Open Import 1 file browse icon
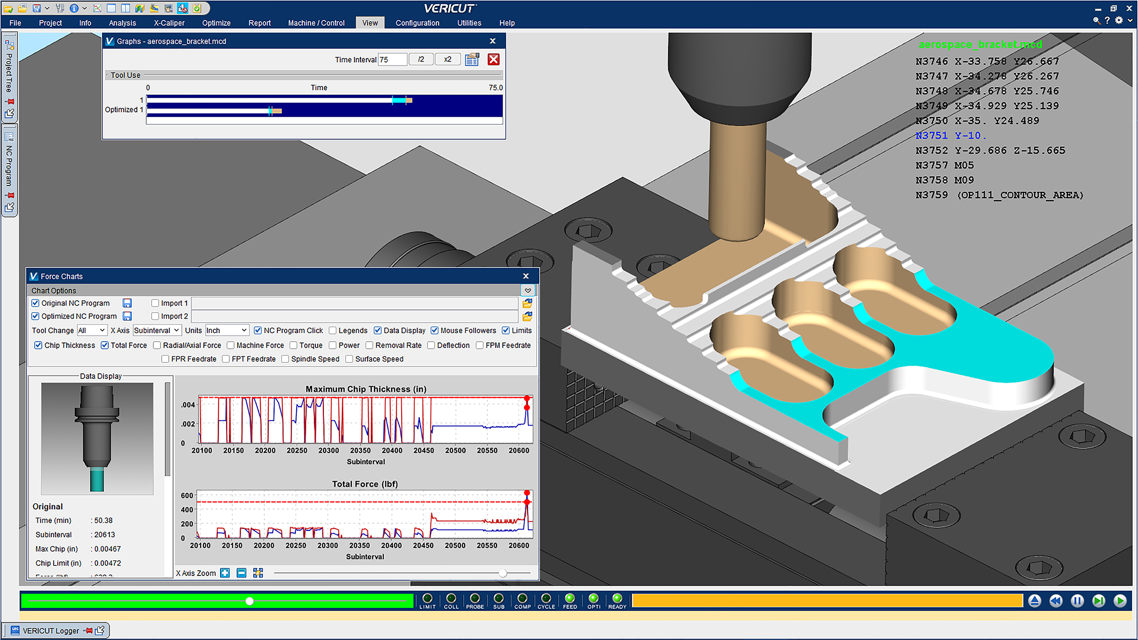 coord(527,303)
